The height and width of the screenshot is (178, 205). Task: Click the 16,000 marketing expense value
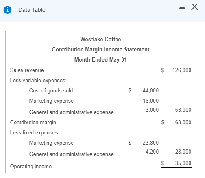[x=150, y=101]
